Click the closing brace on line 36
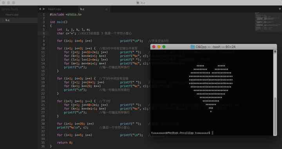Viewport: 282px width, 149px height. point(51,146)
